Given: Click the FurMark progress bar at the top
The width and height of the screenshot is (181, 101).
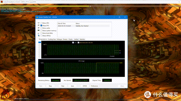Looking at the screenshot, I should [x=90, y=6].
